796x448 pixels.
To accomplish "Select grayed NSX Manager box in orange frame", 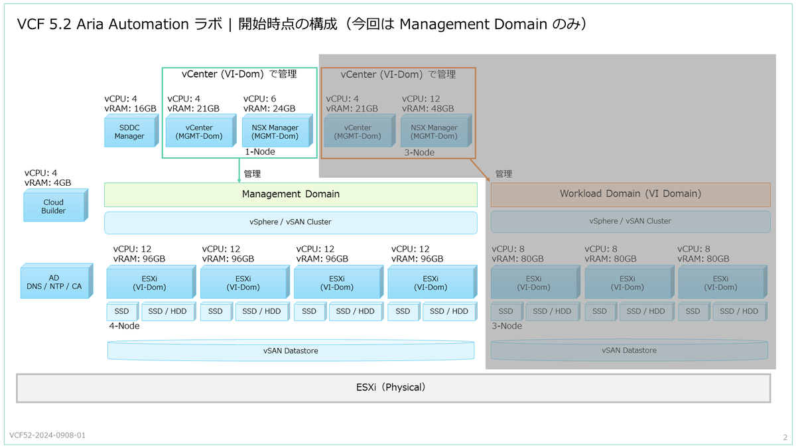I will (436, 131).
